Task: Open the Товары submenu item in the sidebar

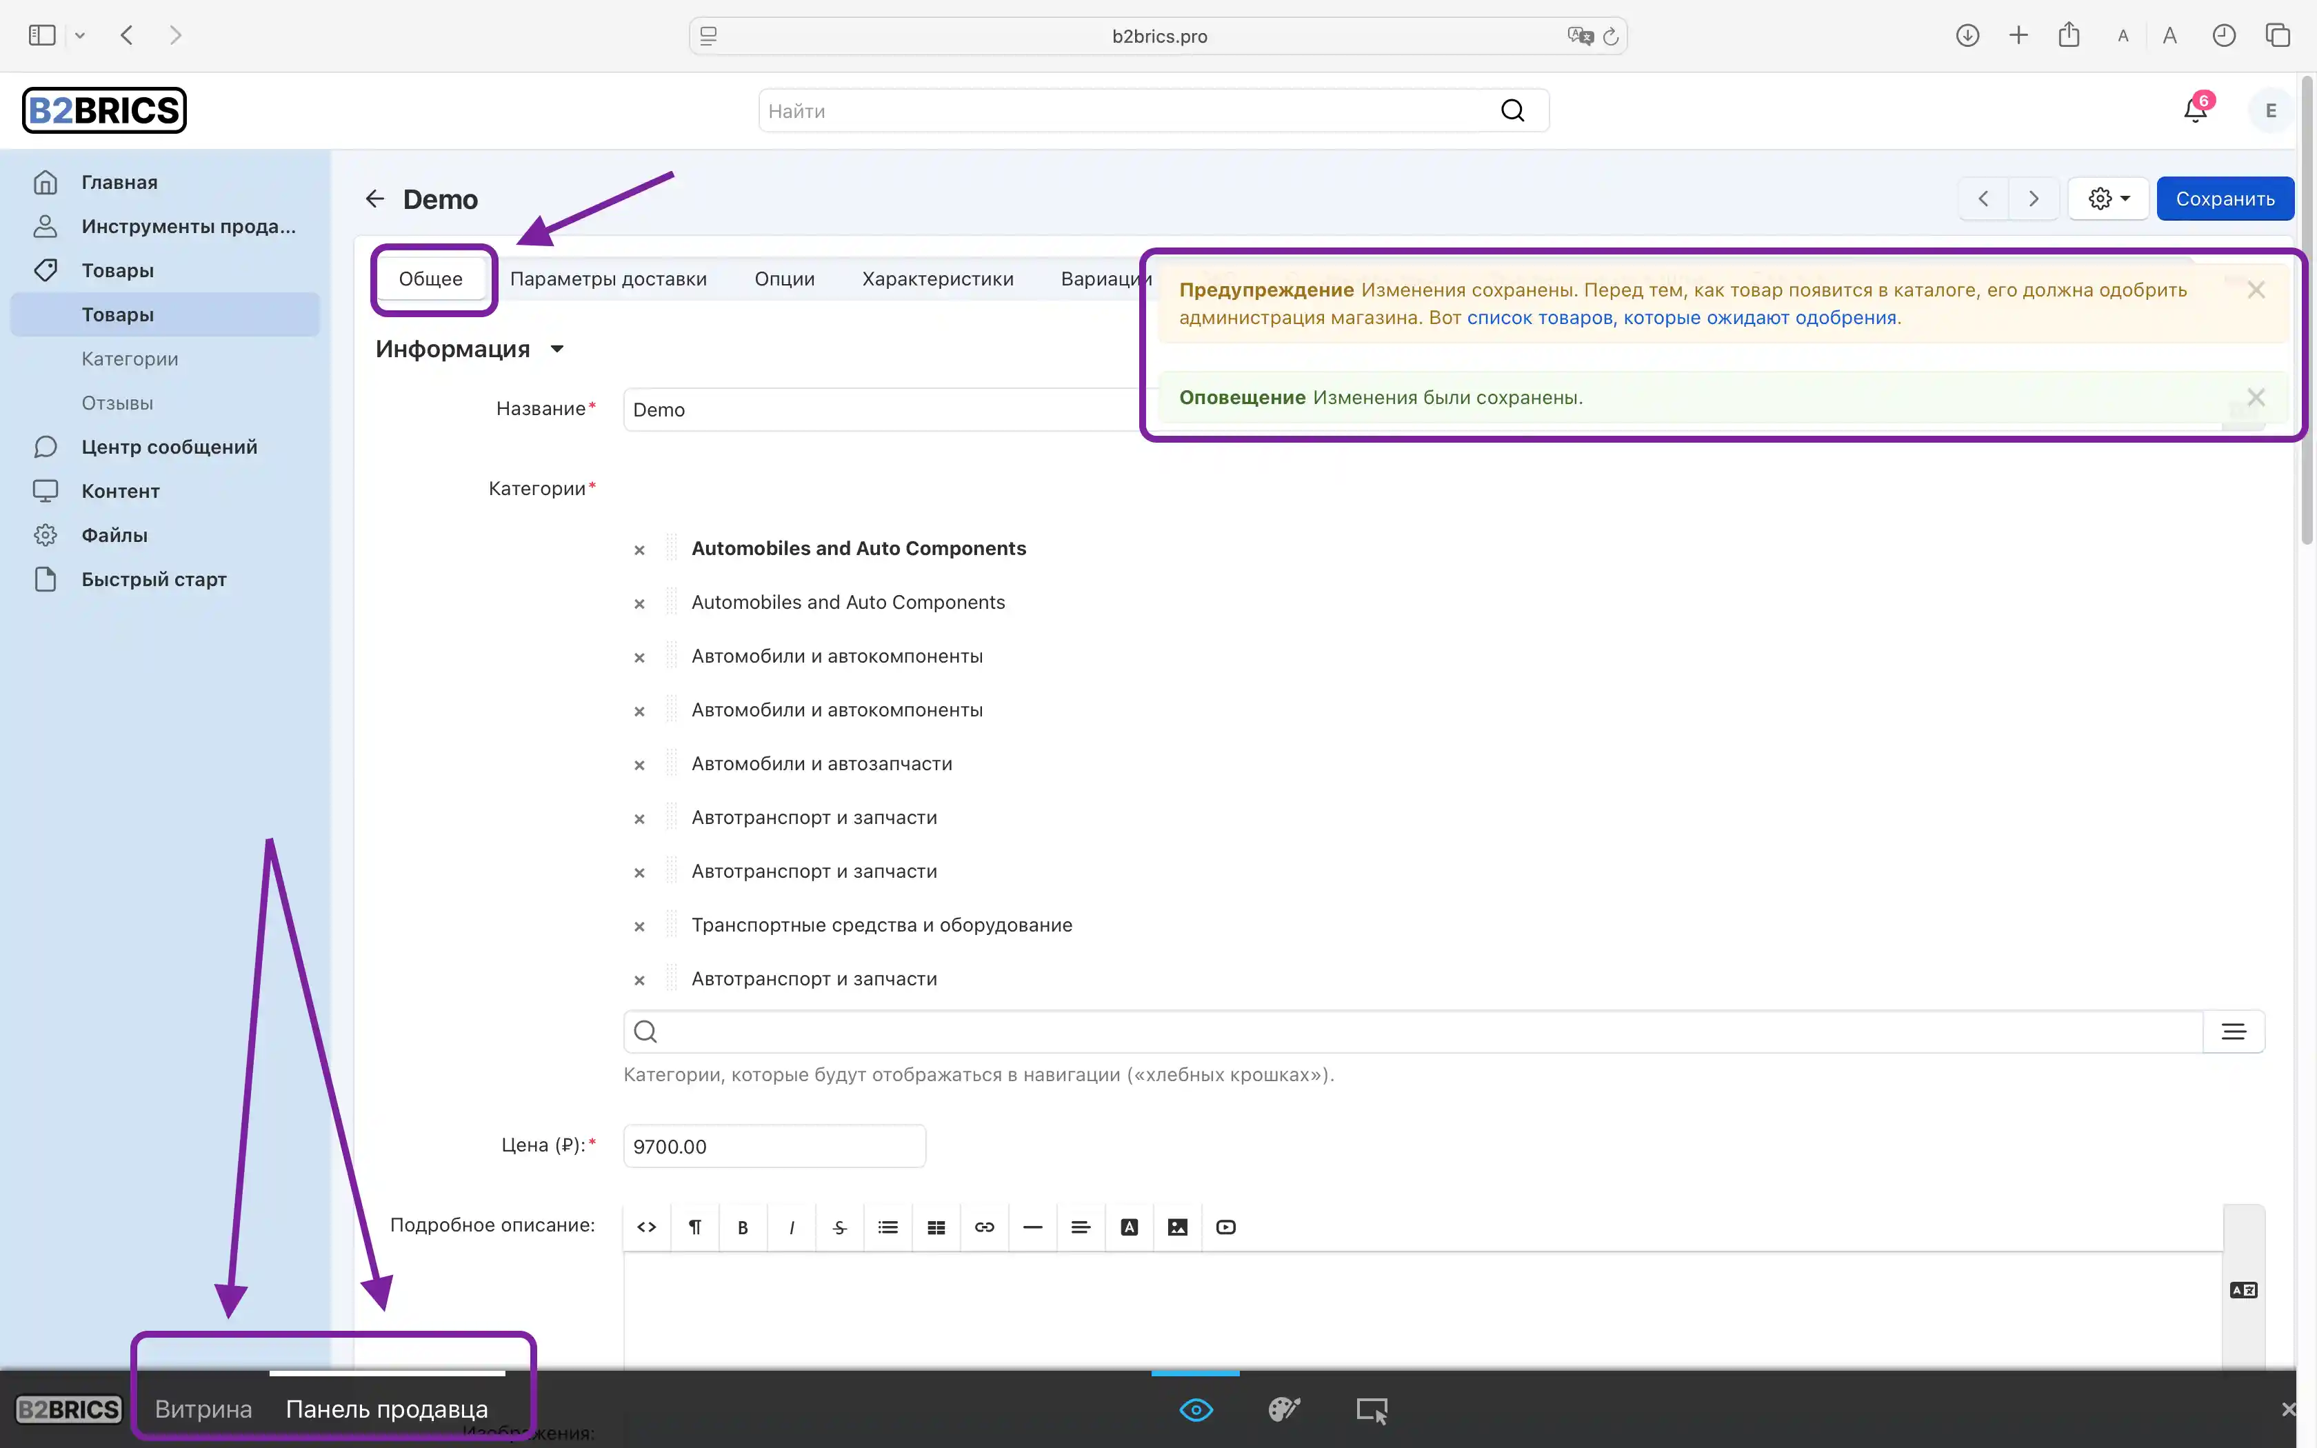Action: pyautogui.click(x=165, y=314)
